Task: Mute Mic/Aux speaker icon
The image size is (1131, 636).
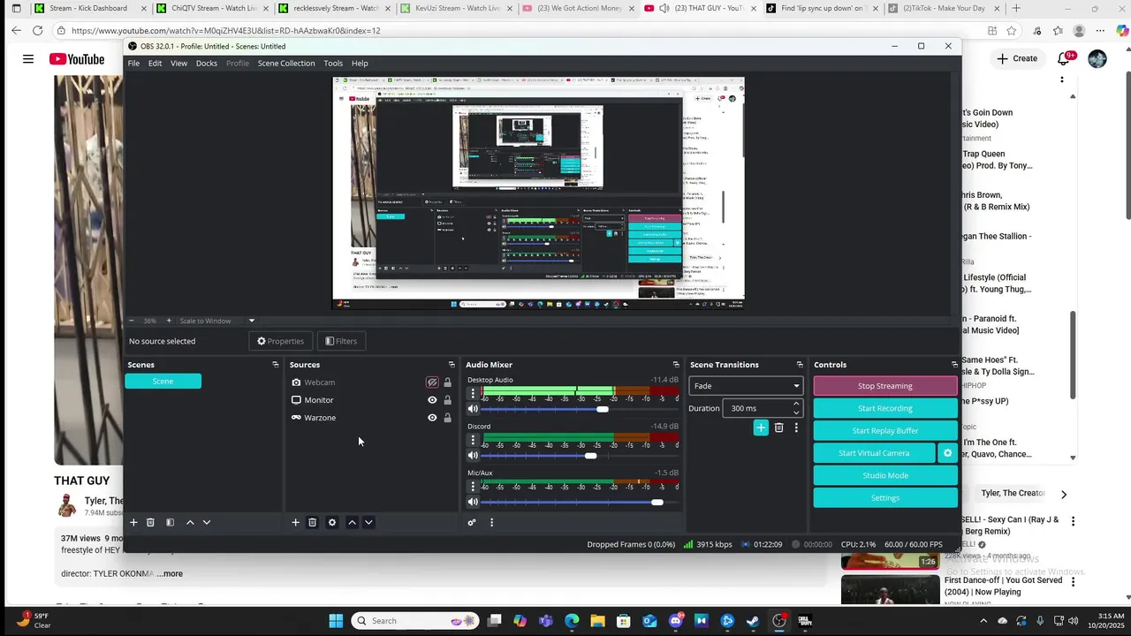Action: coord(473,502)
